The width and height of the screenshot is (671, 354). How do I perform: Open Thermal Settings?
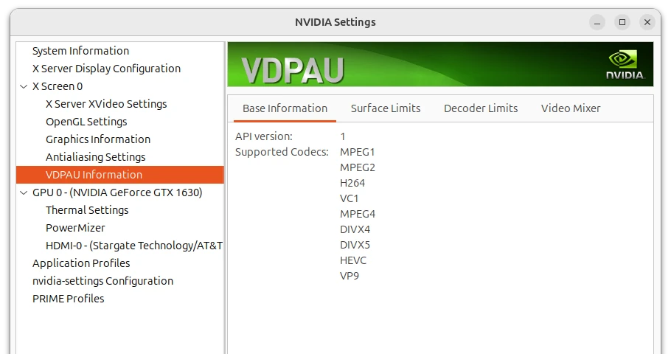coord(87,210)
